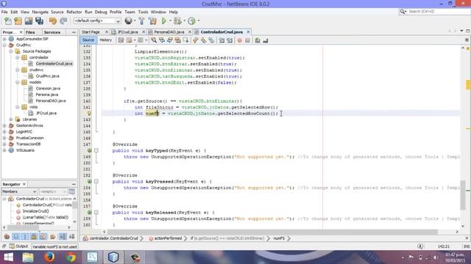
Task: Toggle Show Static Members in Navigator
Action: (x=25, y=237)
